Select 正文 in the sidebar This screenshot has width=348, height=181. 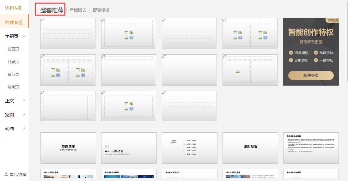9,101
